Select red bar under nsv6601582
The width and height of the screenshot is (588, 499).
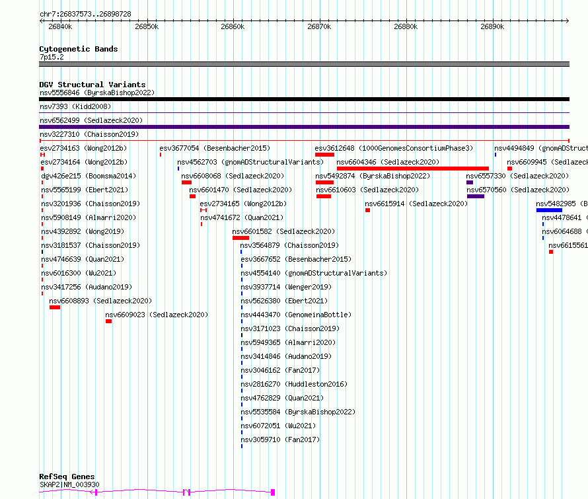(240, 238)
